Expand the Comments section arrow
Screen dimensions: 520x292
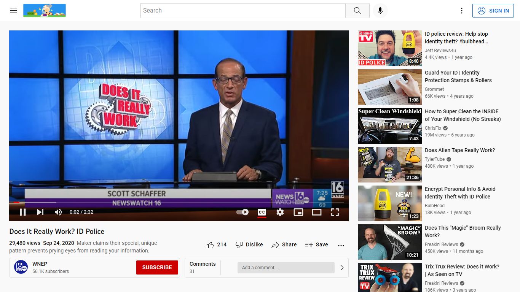coord(342,268)
